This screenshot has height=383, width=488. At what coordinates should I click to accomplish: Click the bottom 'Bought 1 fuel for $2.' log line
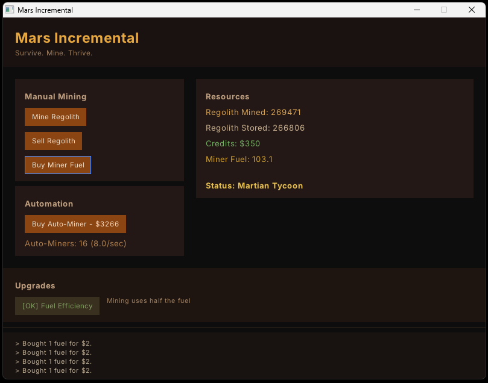click(54, 370)
